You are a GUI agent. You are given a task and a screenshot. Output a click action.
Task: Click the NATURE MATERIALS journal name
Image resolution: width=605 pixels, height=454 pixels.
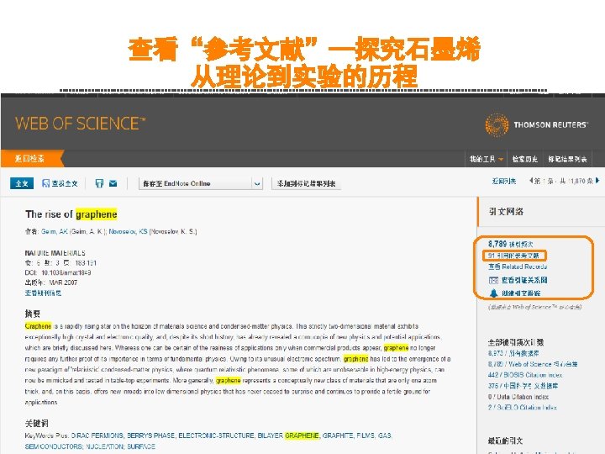(55, 253)
